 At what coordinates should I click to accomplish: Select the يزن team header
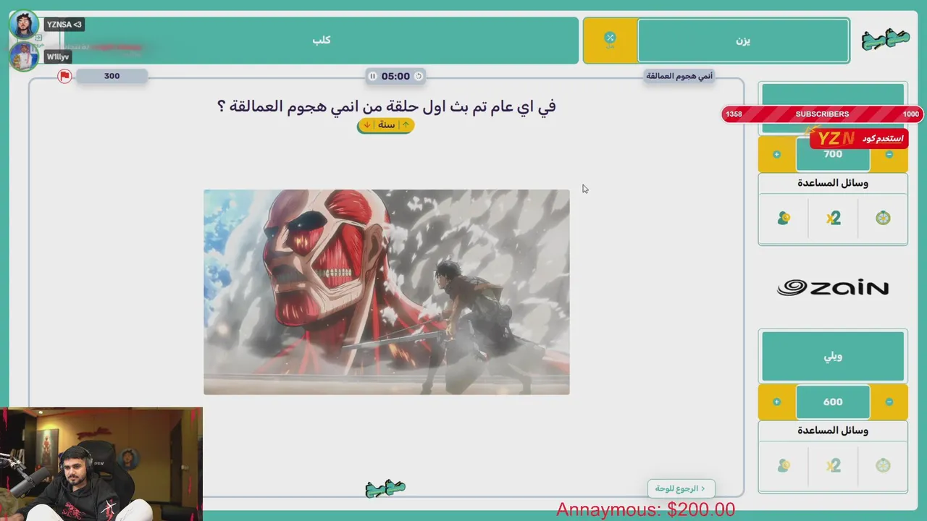(x=743, y=41)
